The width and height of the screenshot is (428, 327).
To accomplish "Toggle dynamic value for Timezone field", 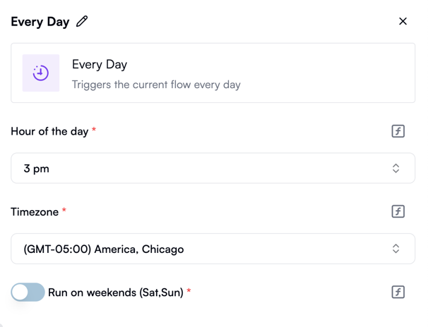I will coord(398,211).
